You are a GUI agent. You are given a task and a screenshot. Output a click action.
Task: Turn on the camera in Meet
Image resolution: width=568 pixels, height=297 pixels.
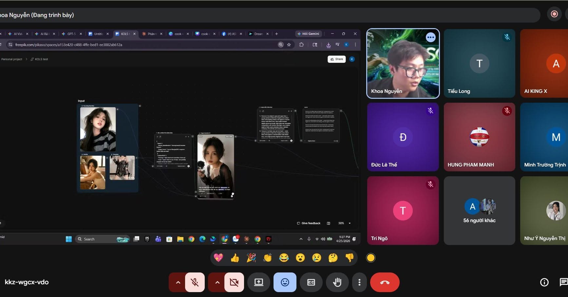point(234,282)
